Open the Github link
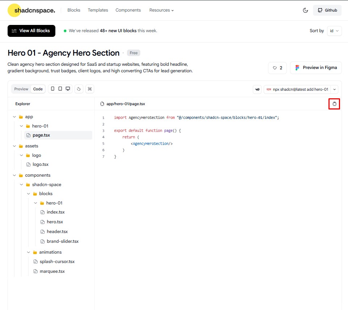Viewport: 348px width, 310px height. pyautogui.click(x=327, y=10)
